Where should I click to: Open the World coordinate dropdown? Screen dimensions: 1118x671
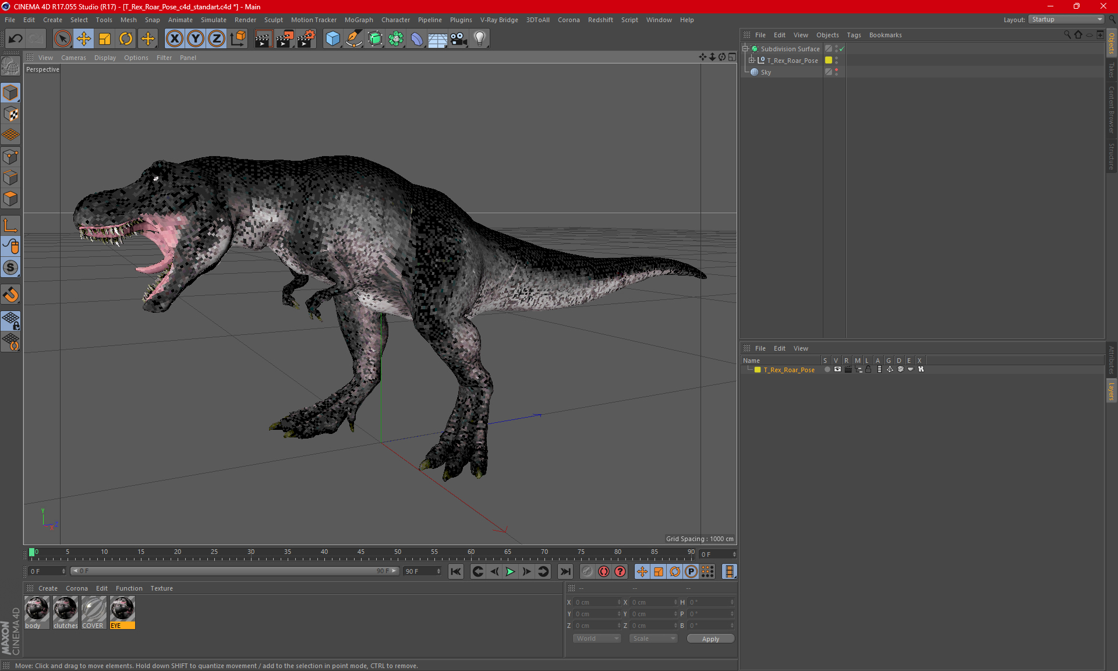[597, 638]
